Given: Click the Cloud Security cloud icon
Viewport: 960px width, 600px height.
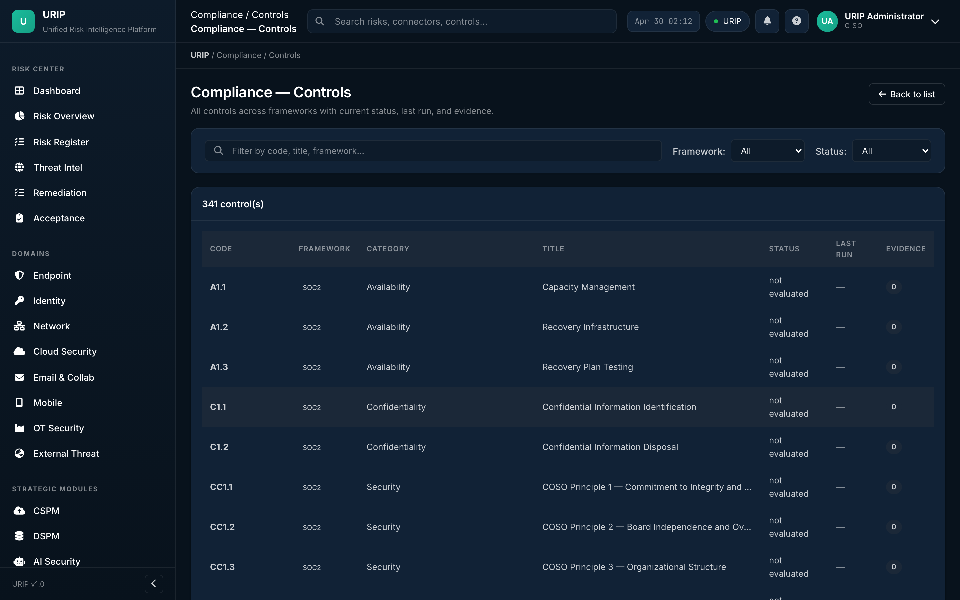Looking at the screenshot, I should tap(19, 351).
